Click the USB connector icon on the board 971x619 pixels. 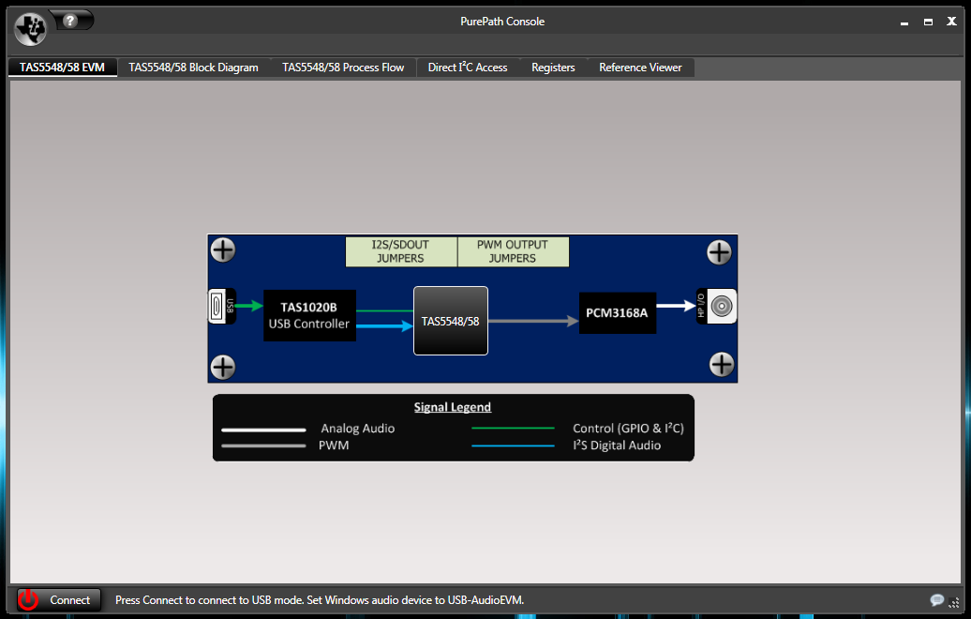pos(222,305)
